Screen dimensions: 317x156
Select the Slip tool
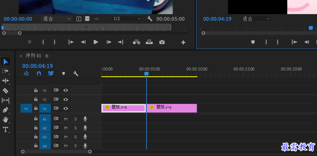5,100
